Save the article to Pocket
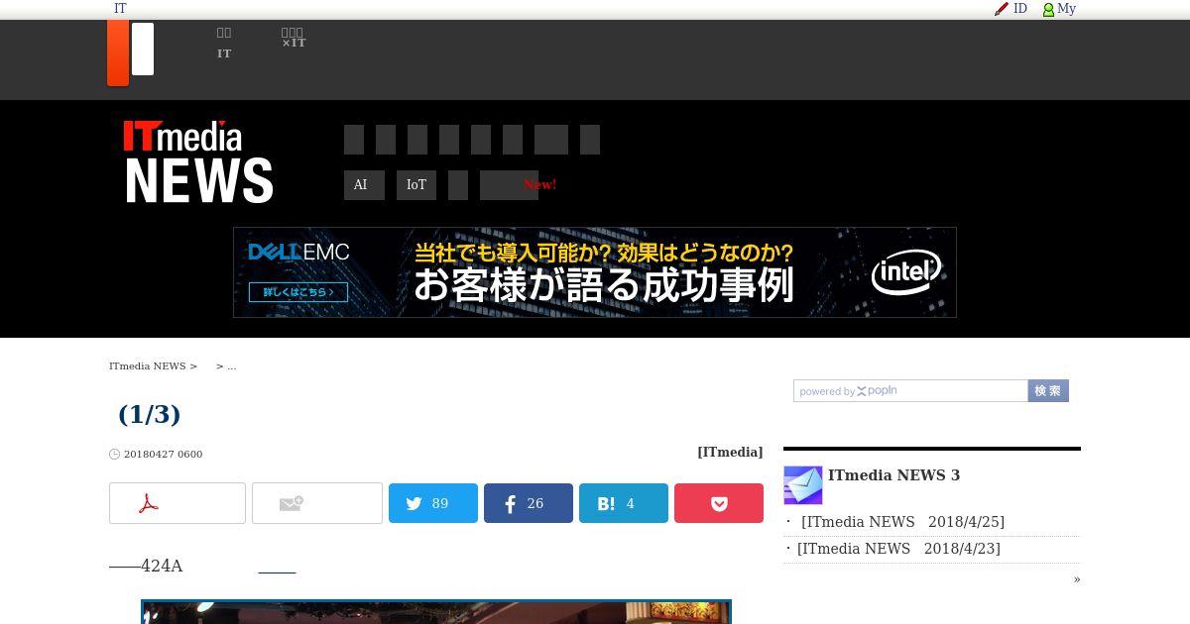This screenshot has height=624, width=1190. pos(719,503)
